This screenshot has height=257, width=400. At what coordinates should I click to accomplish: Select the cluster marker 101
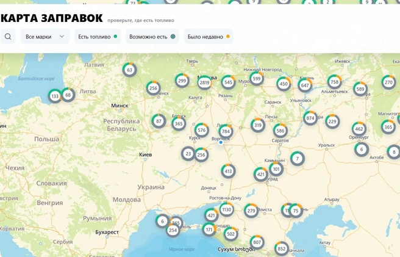(276, 169)
